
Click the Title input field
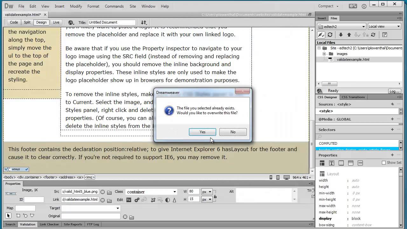click(x=112, y=22)
